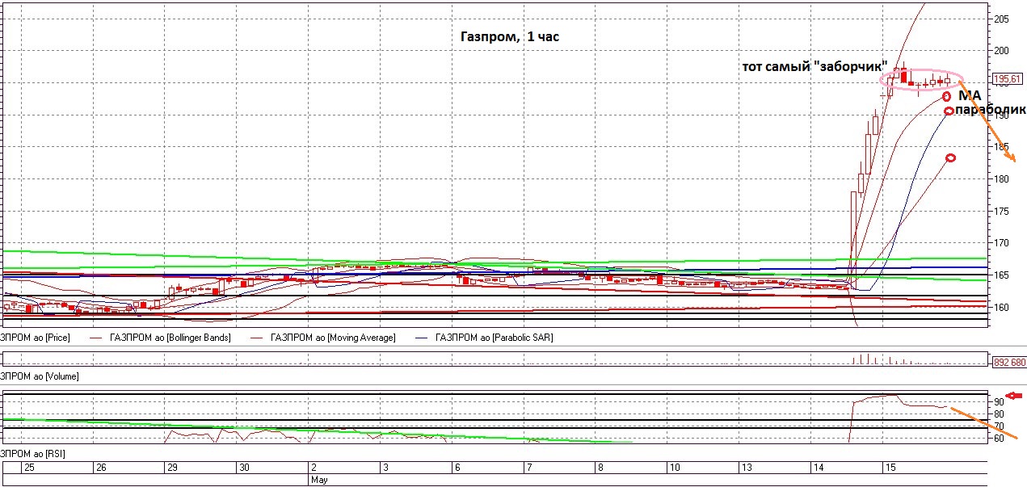1027x487 pixels.
Task: Click the 170 price axis label
Action: pos(1003,243)
